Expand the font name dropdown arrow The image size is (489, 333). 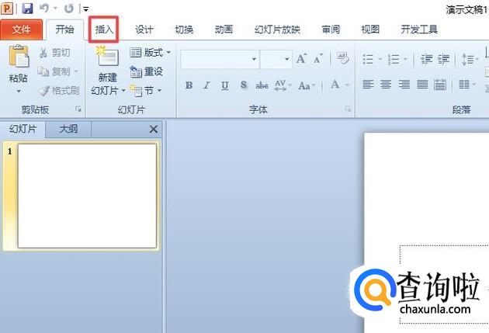click(254, 59)
